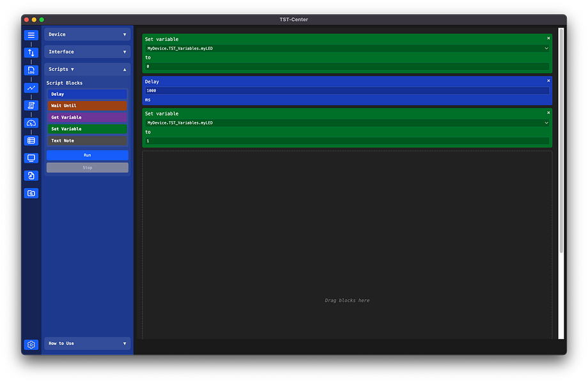Viewport: 588px width, 383px height.
Task: Open the LOG file icon
Action: click(x=31, y=70)
